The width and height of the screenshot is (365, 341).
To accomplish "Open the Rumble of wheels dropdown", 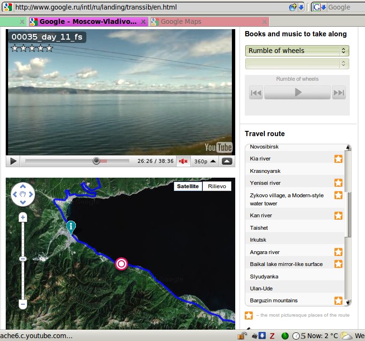I will point(297,51).
